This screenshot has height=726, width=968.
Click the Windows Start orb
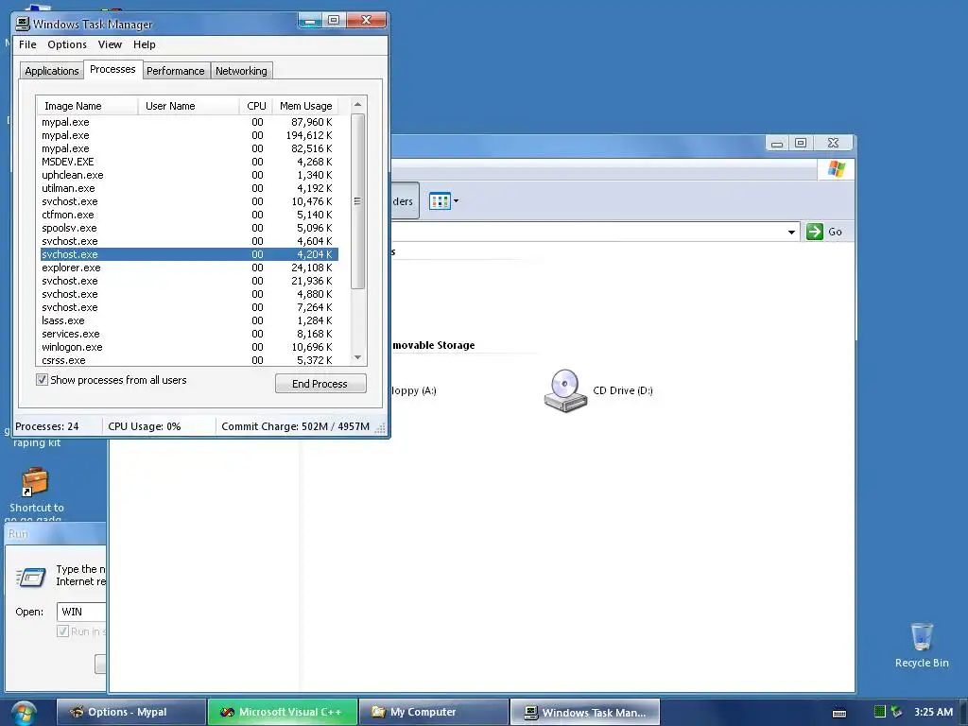[24, 714]
